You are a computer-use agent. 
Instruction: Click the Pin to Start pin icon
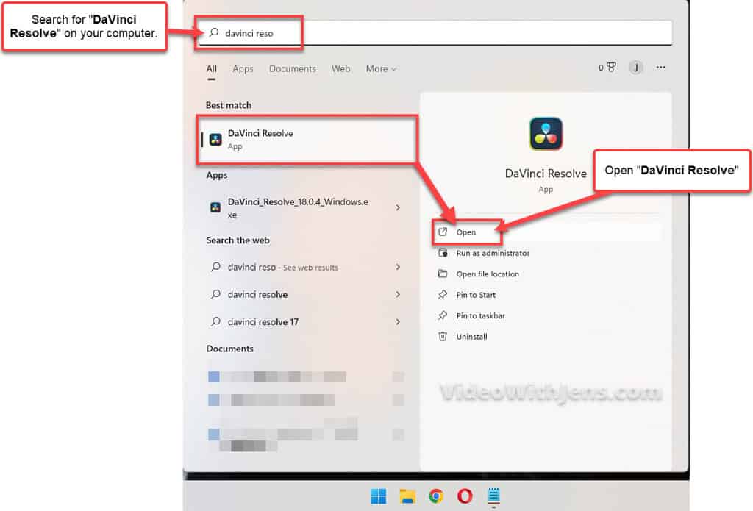[x=443, y=294]
